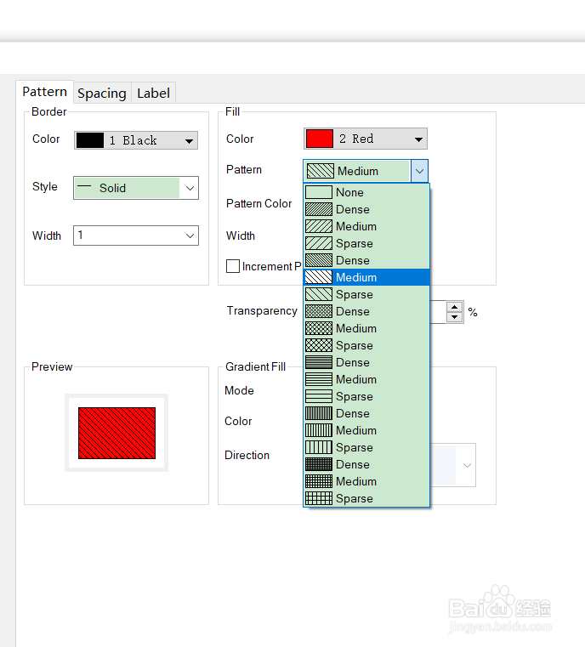This screenshot has width=585, height=647.
Task: Choose sparse backward-diagonal hatch pattern icon
Action: (x=319, y=294)
